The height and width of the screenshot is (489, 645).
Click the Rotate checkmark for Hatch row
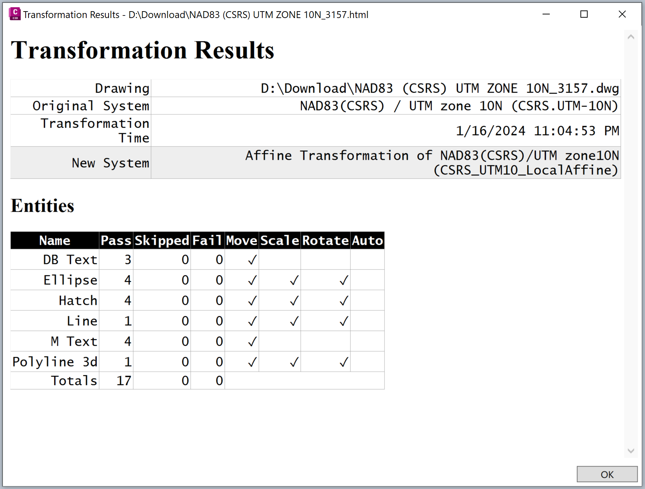coord(343,300)
